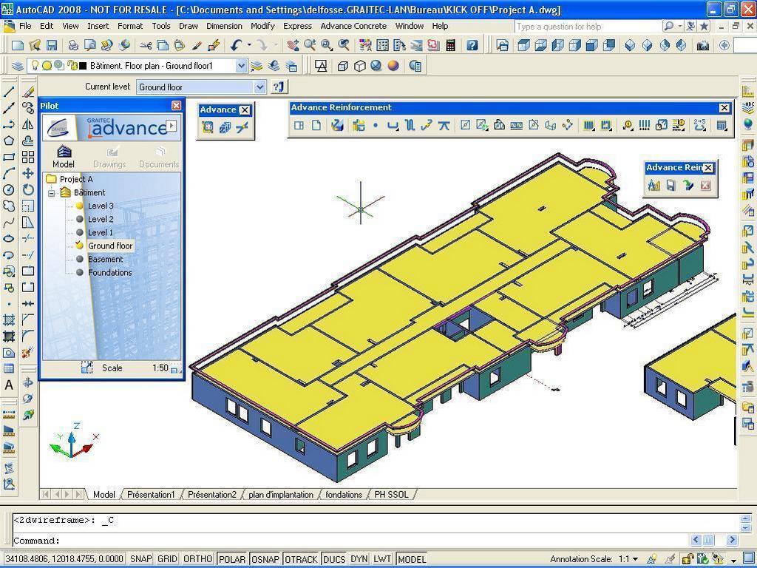Select the Mirror modify tool

[29, 124]
